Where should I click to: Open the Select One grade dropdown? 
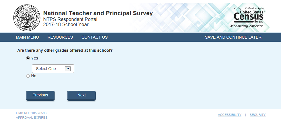tap(53, 69)
